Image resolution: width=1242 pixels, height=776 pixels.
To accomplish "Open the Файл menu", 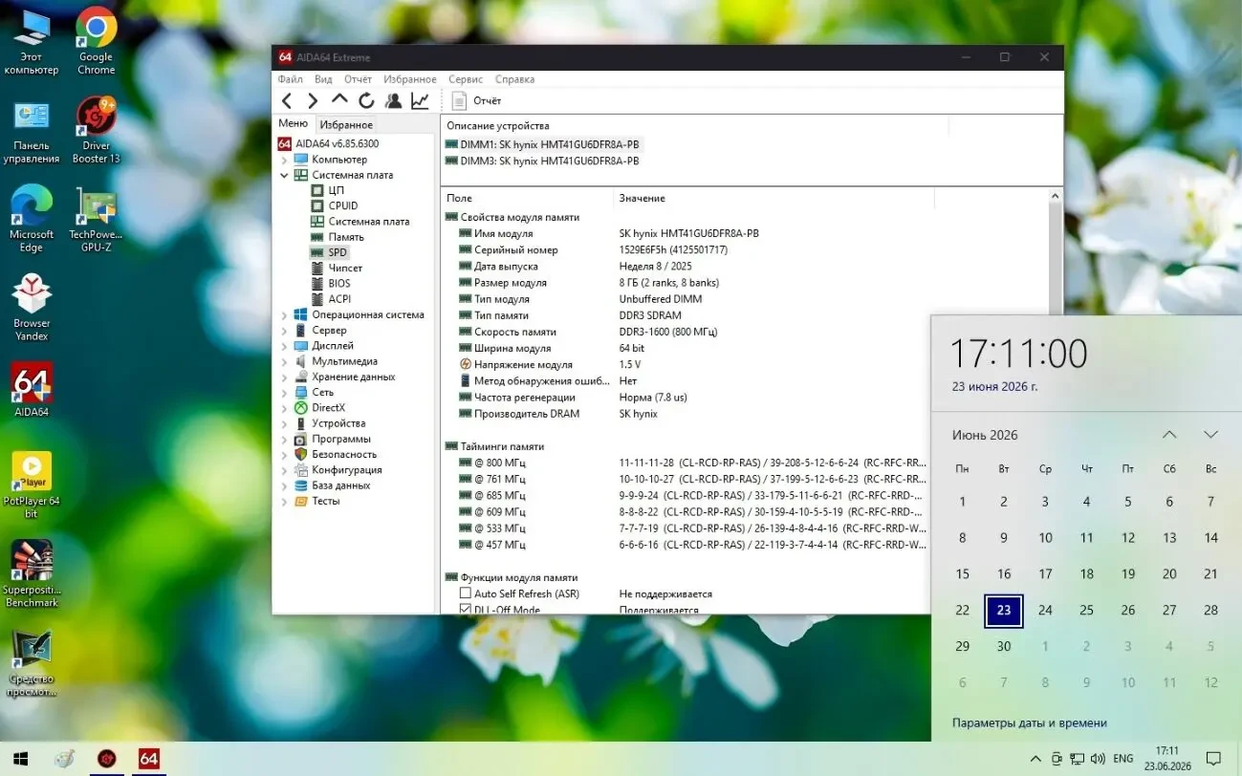I will click(291, 79).
